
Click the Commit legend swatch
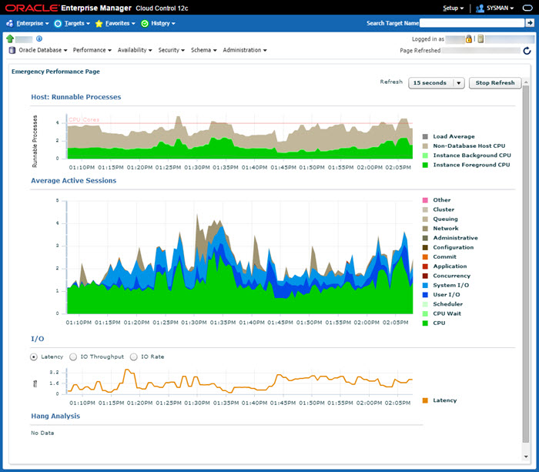click(x=425, y=257)
